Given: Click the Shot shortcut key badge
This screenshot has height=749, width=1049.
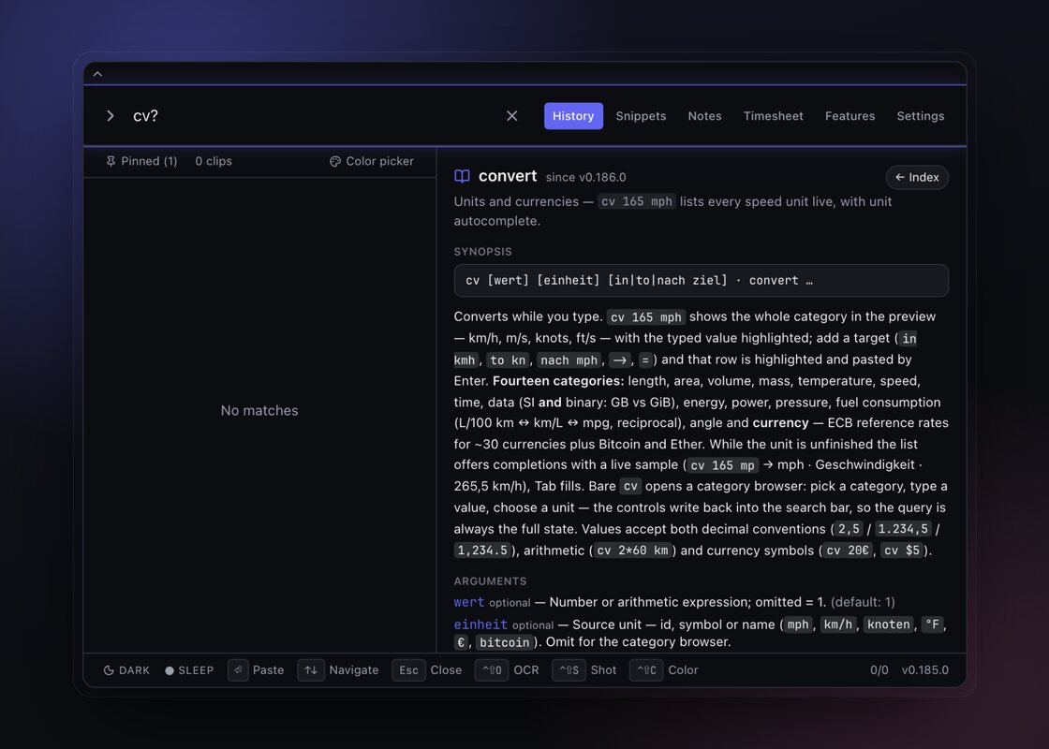Looking at the screenshot, I should 569,670.
